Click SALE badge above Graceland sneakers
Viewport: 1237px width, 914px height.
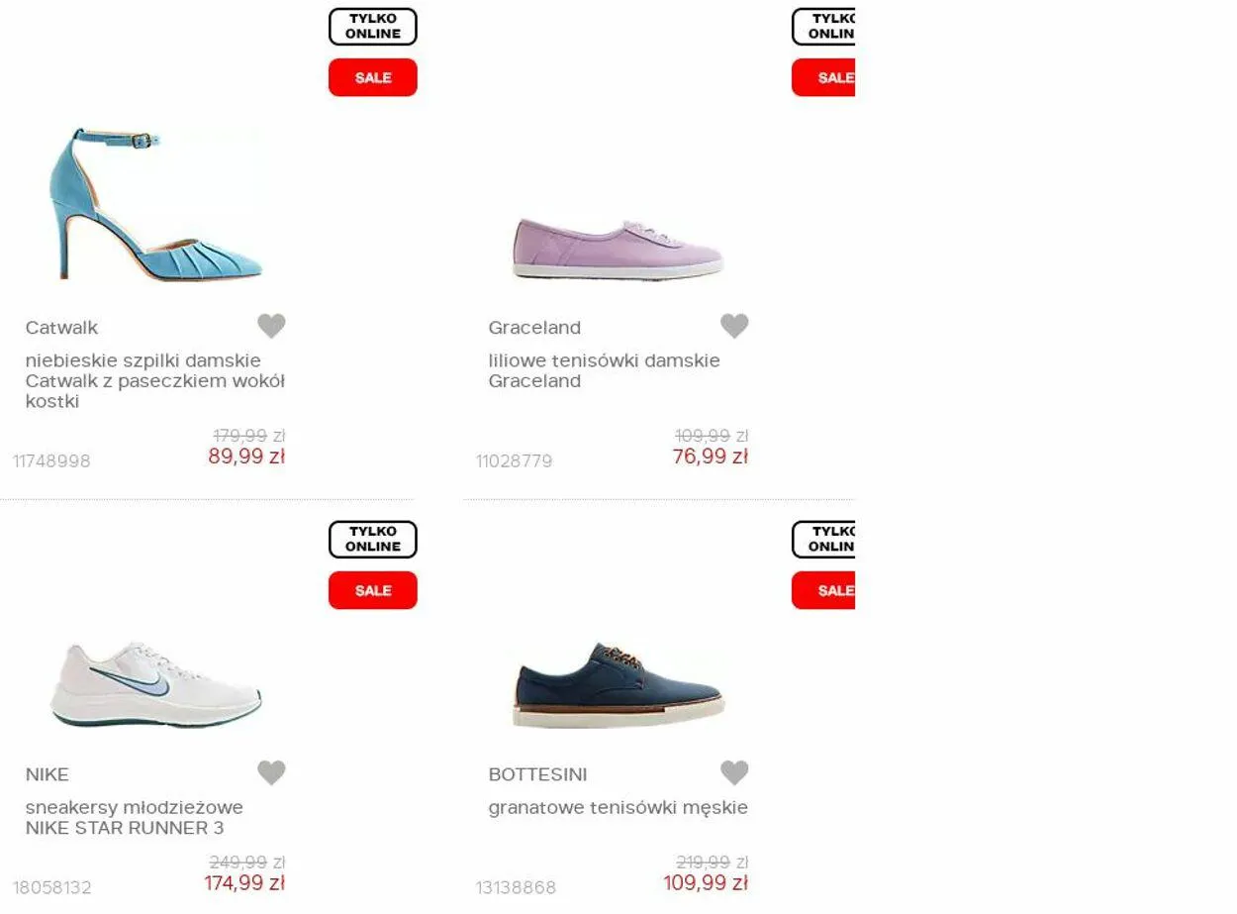pyautogui.click(x=823, y=77)
